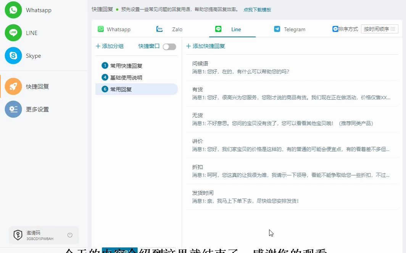Click the invitation code shield-key icon
Screen dimensions: 406x253
click(18, 235)
